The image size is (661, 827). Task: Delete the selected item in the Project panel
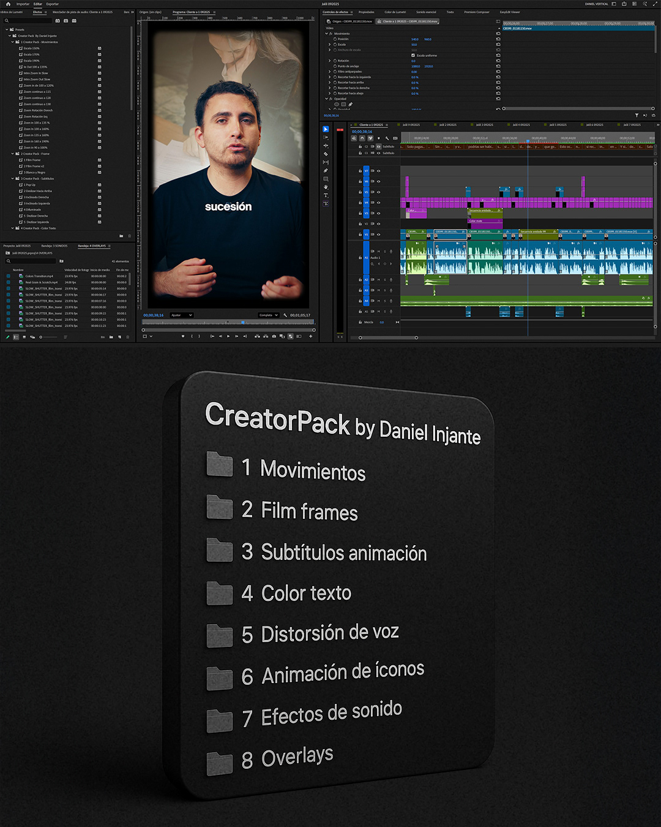(x=129, y=337)
